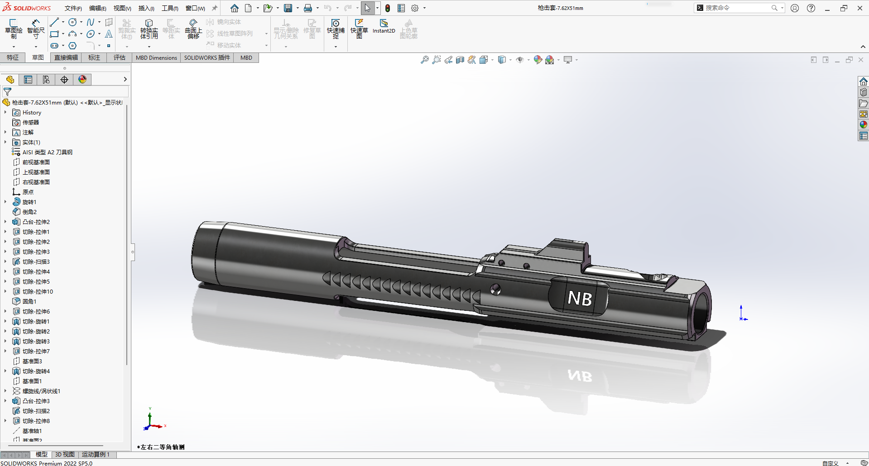This screenshot has width=869, height=466.
Task: Select the sketch text tool
Action: click(109, 34)
